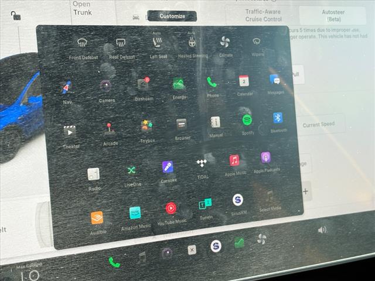Open the Calendar app

244,85
